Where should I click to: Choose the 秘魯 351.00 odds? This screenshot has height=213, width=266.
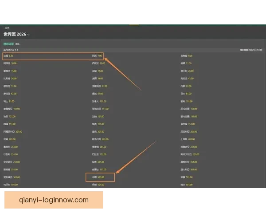click(98, 162)
